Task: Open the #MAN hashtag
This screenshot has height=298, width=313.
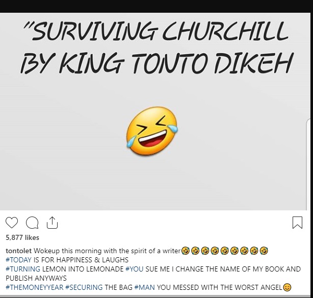Action: pyautogui.click(x=145, y=287)
